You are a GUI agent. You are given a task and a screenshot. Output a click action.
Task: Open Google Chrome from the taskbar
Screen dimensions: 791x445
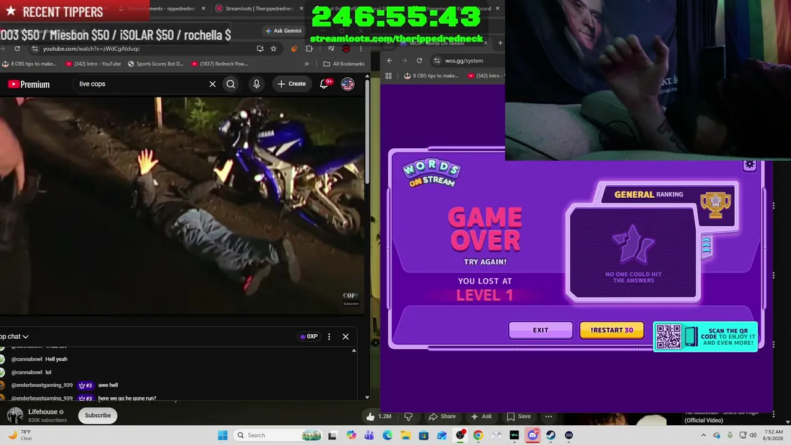478,435
